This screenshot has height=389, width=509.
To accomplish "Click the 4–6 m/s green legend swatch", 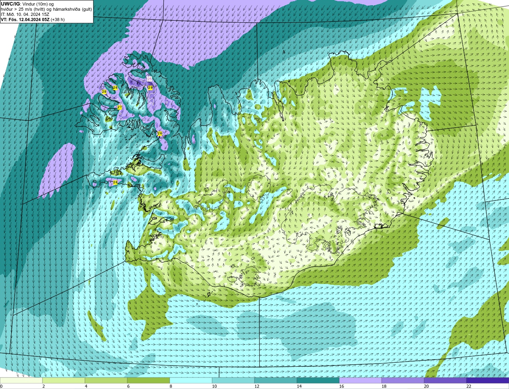I will (106, 380).
